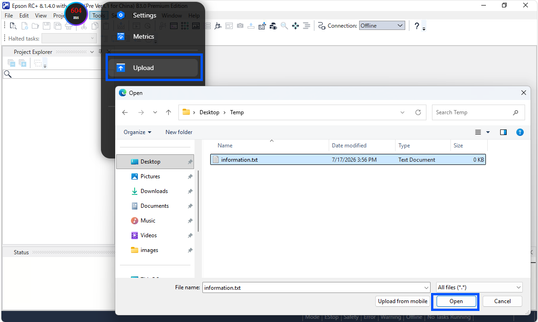Open help in the Open dialog
The height and width of the screenshot is (322, 538).
[520, 132]
